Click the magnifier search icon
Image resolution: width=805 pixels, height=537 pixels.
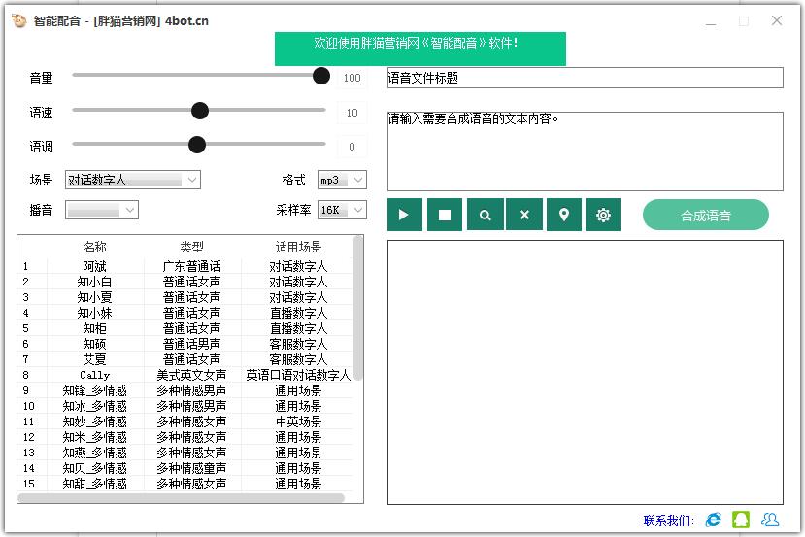tap(485, 215)
